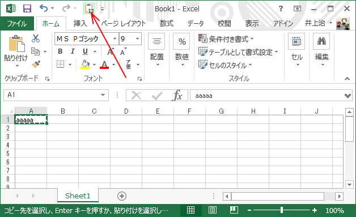Select the ホーム ribbon tab

coord(51,24)
